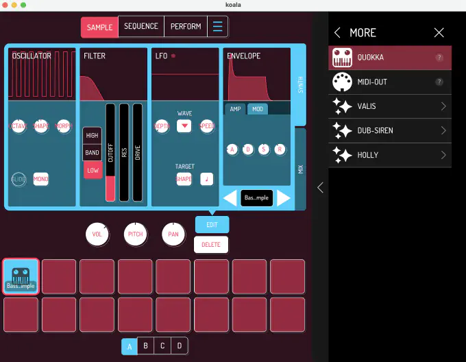Screen dimensions: 466x362
Task: Select the Quokka synth piano icon
Action: [x=342, y=58]
